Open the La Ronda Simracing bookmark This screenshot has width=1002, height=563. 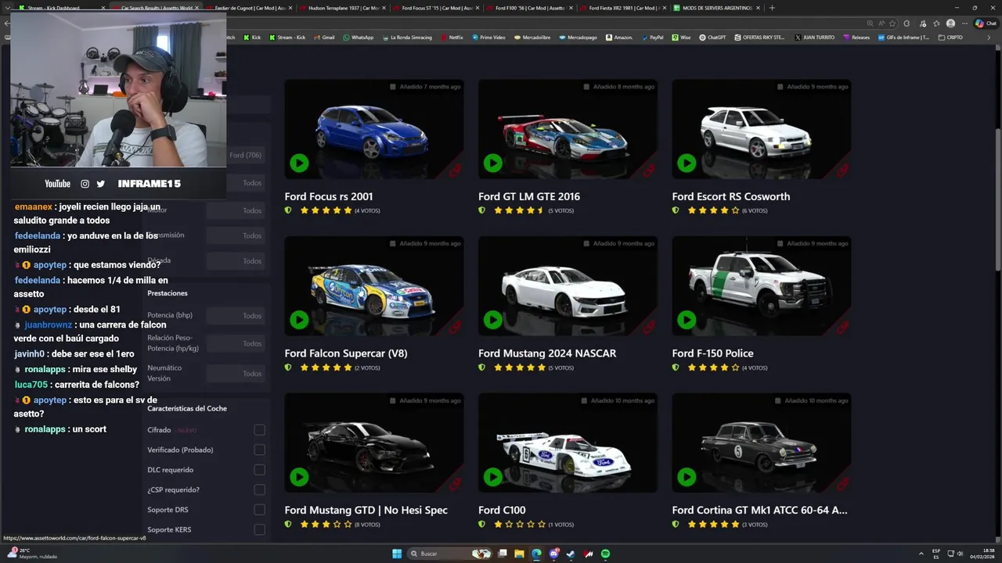click(407, 37)
